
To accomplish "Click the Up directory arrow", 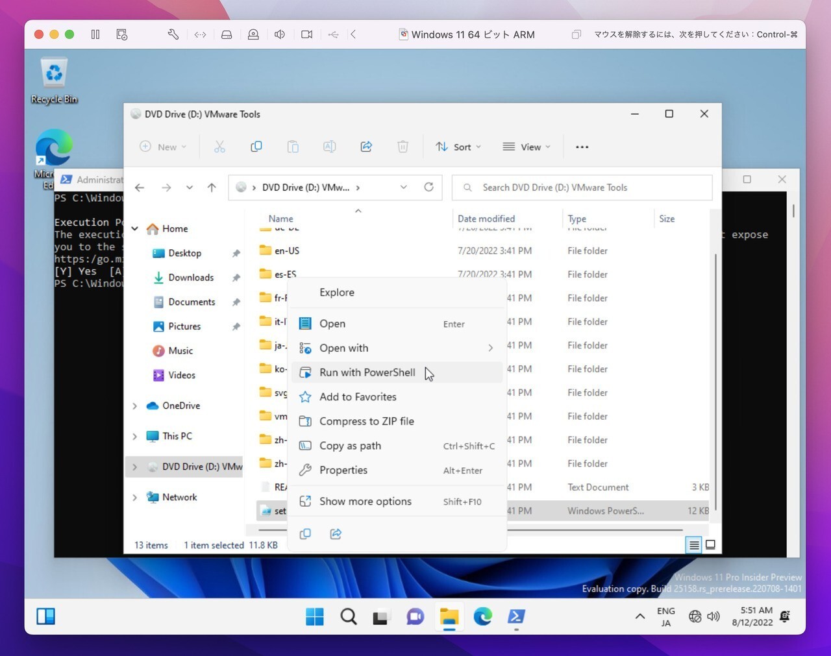I will coord(212,188).
